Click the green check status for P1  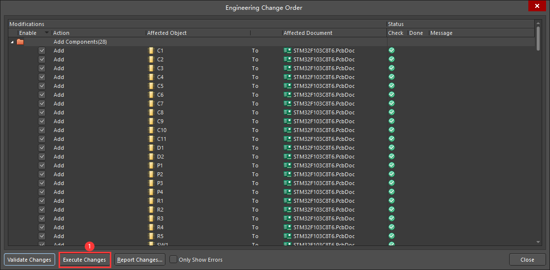(x=392, y=165)
